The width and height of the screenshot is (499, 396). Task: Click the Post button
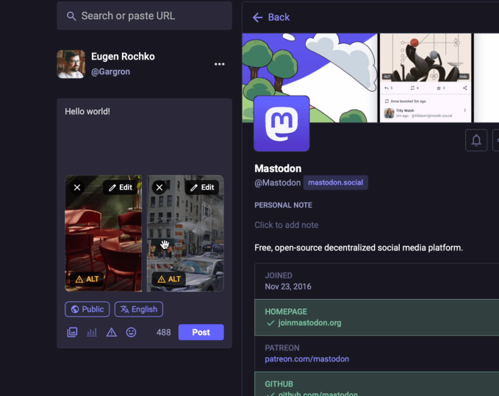coord(201,332)
